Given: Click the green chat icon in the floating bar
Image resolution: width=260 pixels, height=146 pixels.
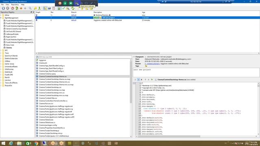Looking at the screenshot, I should coord(71,3).
